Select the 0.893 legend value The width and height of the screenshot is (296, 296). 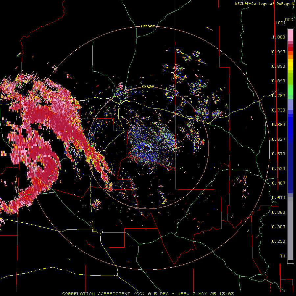(x=279, y=66)
